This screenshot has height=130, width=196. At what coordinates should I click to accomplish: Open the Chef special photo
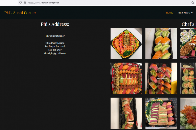[x=161, y=79]
